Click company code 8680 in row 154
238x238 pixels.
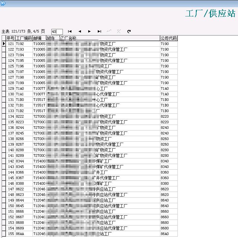165,228
